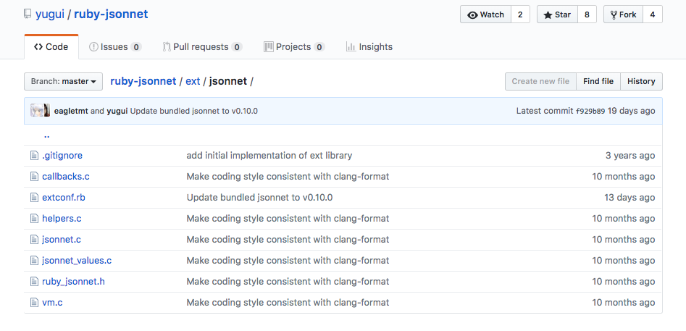Image resolution: width=686 pixels, height=331 pixels.
Task: Open the extconf.rb file
Action: pyautogui.click(x=64, y=198)
